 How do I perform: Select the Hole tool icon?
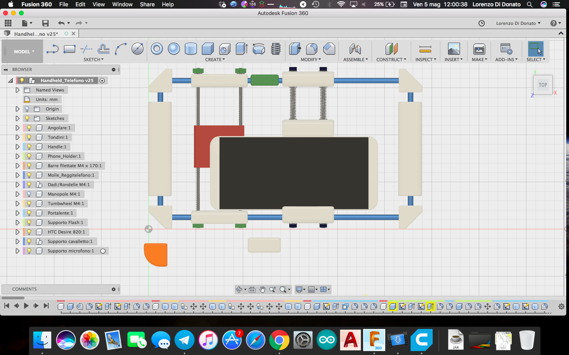coord(225,49)
